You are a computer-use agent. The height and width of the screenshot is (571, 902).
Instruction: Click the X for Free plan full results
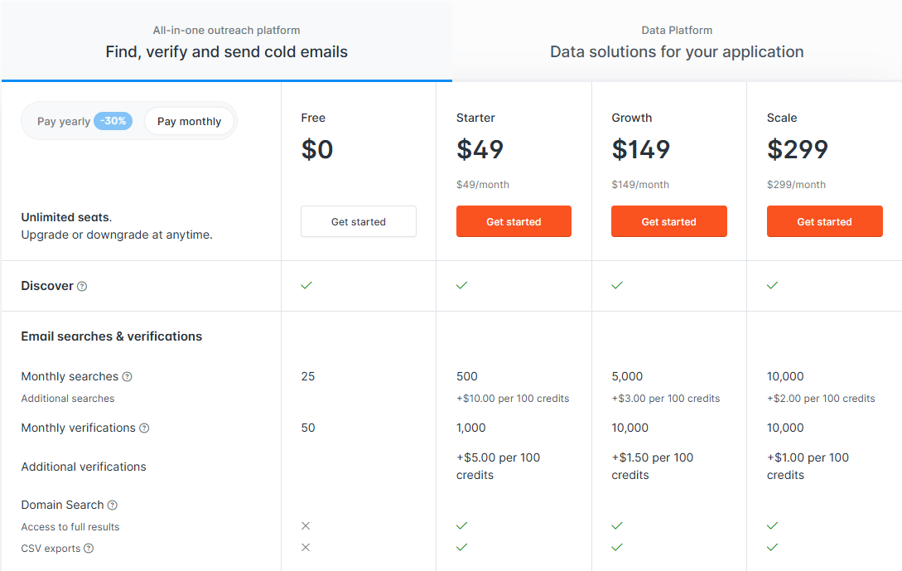[305, 526]
